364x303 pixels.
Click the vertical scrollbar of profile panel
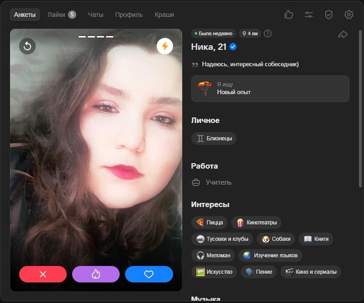[x=360, y=109]
